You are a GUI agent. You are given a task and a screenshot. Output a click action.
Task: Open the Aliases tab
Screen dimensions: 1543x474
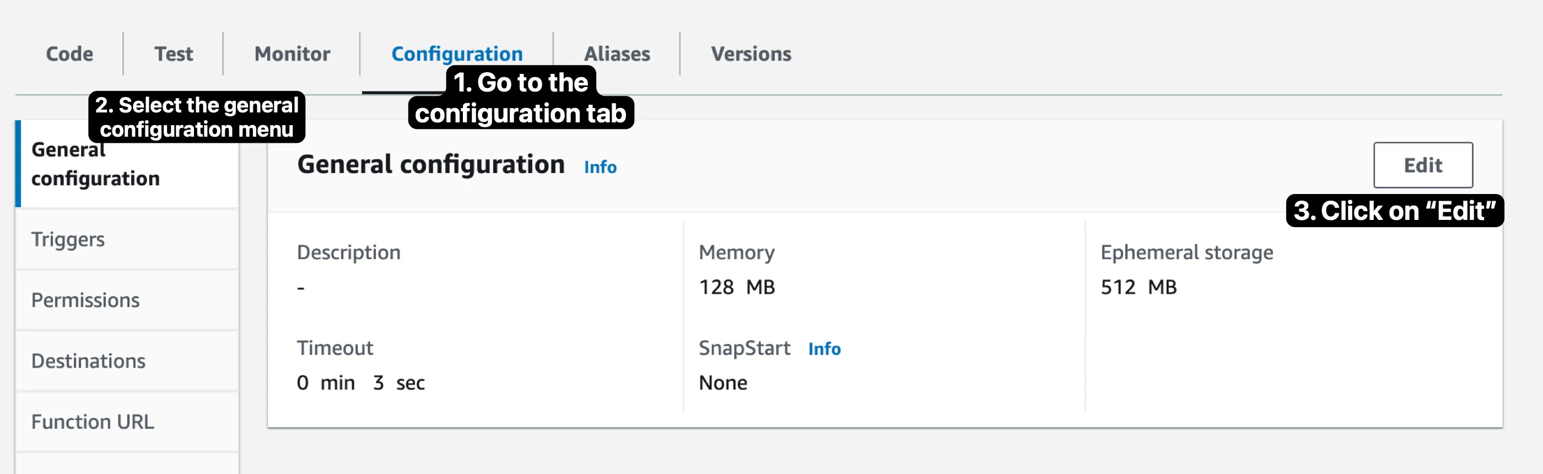[616, 54]
